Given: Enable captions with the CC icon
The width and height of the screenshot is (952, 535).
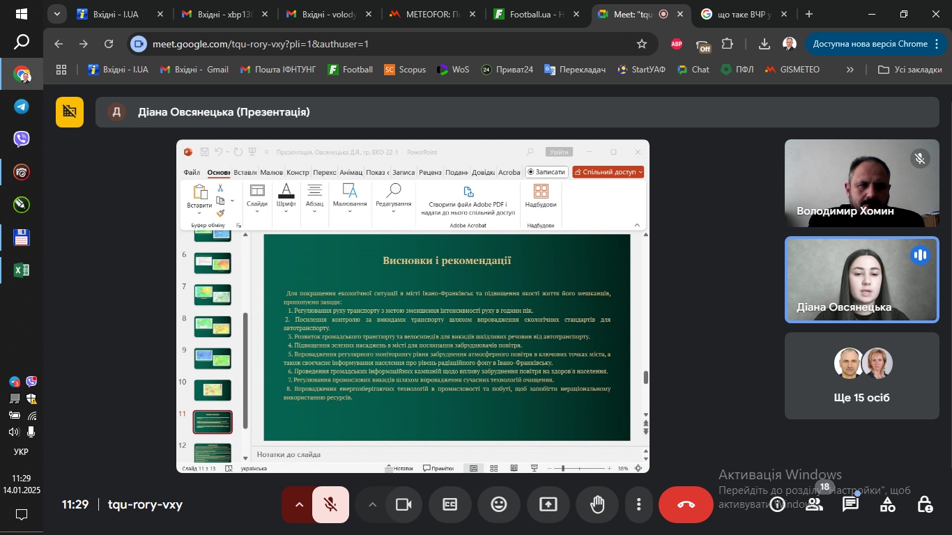Looking at the screenshot, I should click(450, 504).
